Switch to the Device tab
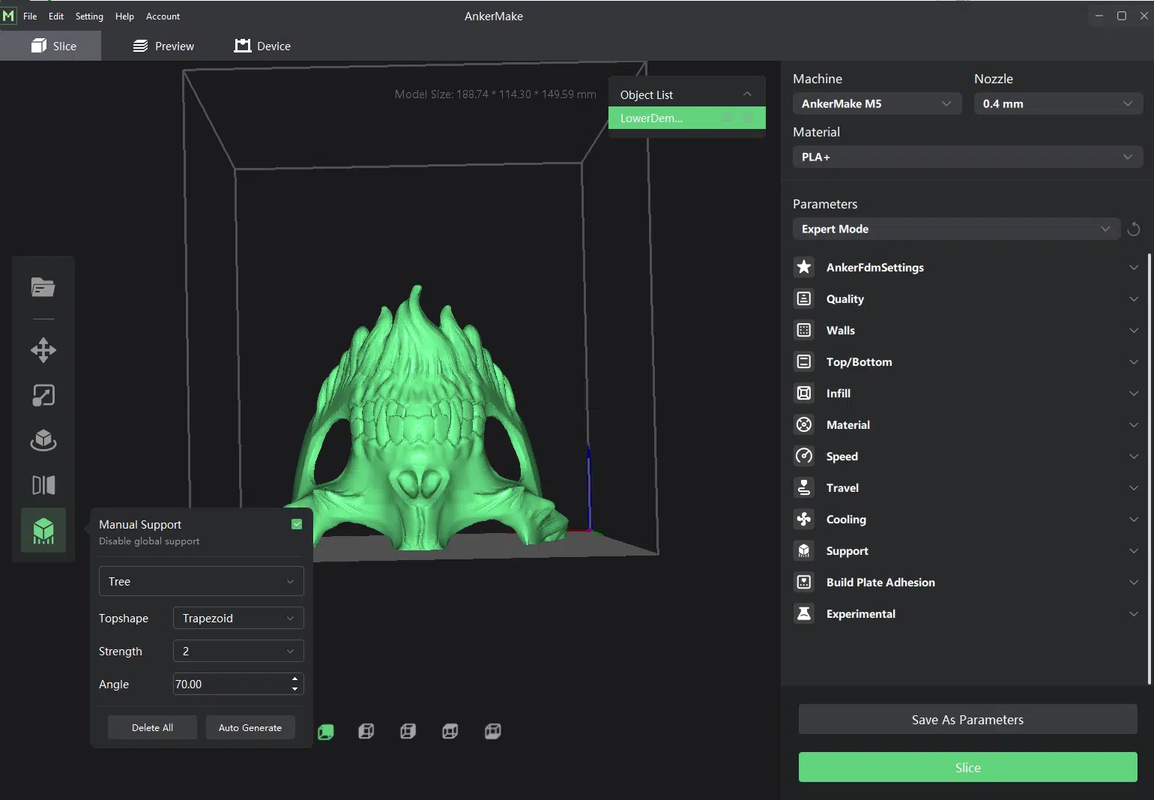This screenshot has width=1154, height=800. pos(262,46)
